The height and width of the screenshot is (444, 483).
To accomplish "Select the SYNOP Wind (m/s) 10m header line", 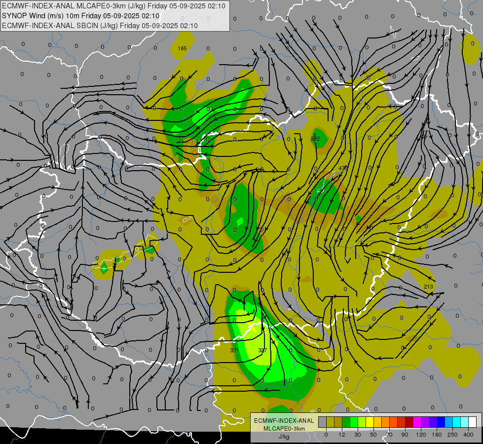I will [x=81, y=16].
